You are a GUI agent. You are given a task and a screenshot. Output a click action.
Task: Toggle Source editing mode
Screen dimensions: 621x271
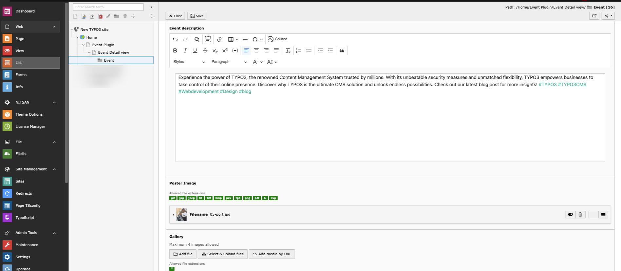(278, 39)
